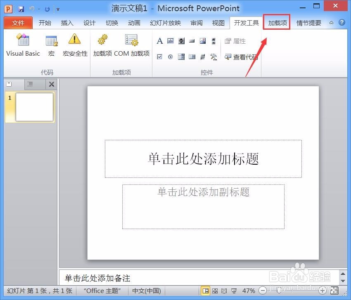The image size is (351, 300).
Task: Click COM 加载项 icon
Action: (x=131, y=43)
